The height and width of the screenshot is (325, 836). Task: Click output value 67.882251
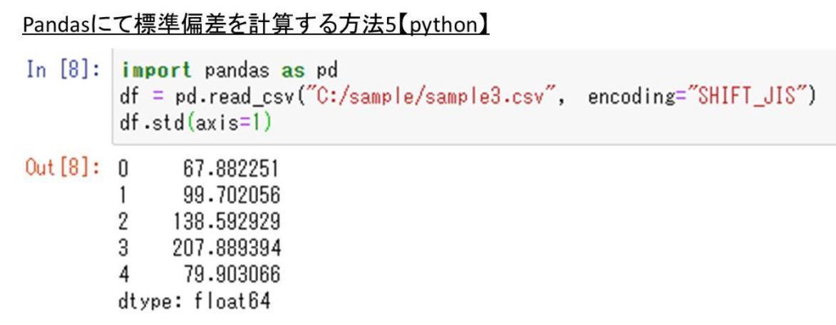tap(231, 169)
